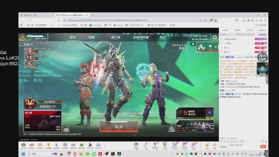Close the live stream tab

coord(87,15)
